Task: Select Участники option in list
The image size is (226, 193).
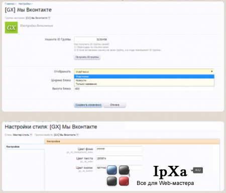Action: click(x=144, y=76)
